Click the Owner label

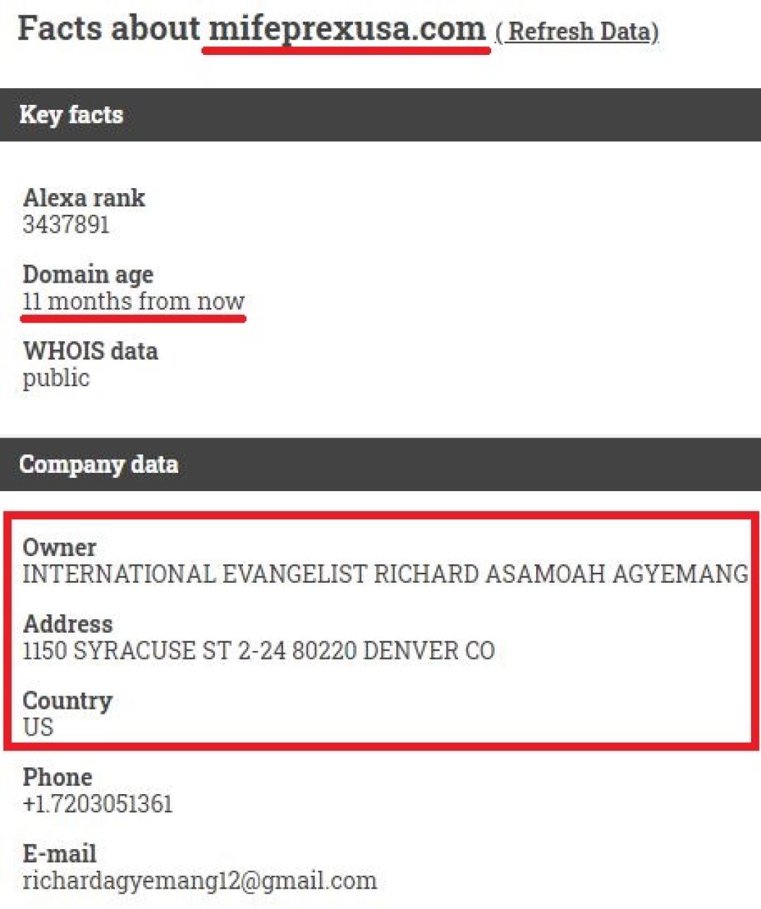pyautogui.click(x=59, y=547)
